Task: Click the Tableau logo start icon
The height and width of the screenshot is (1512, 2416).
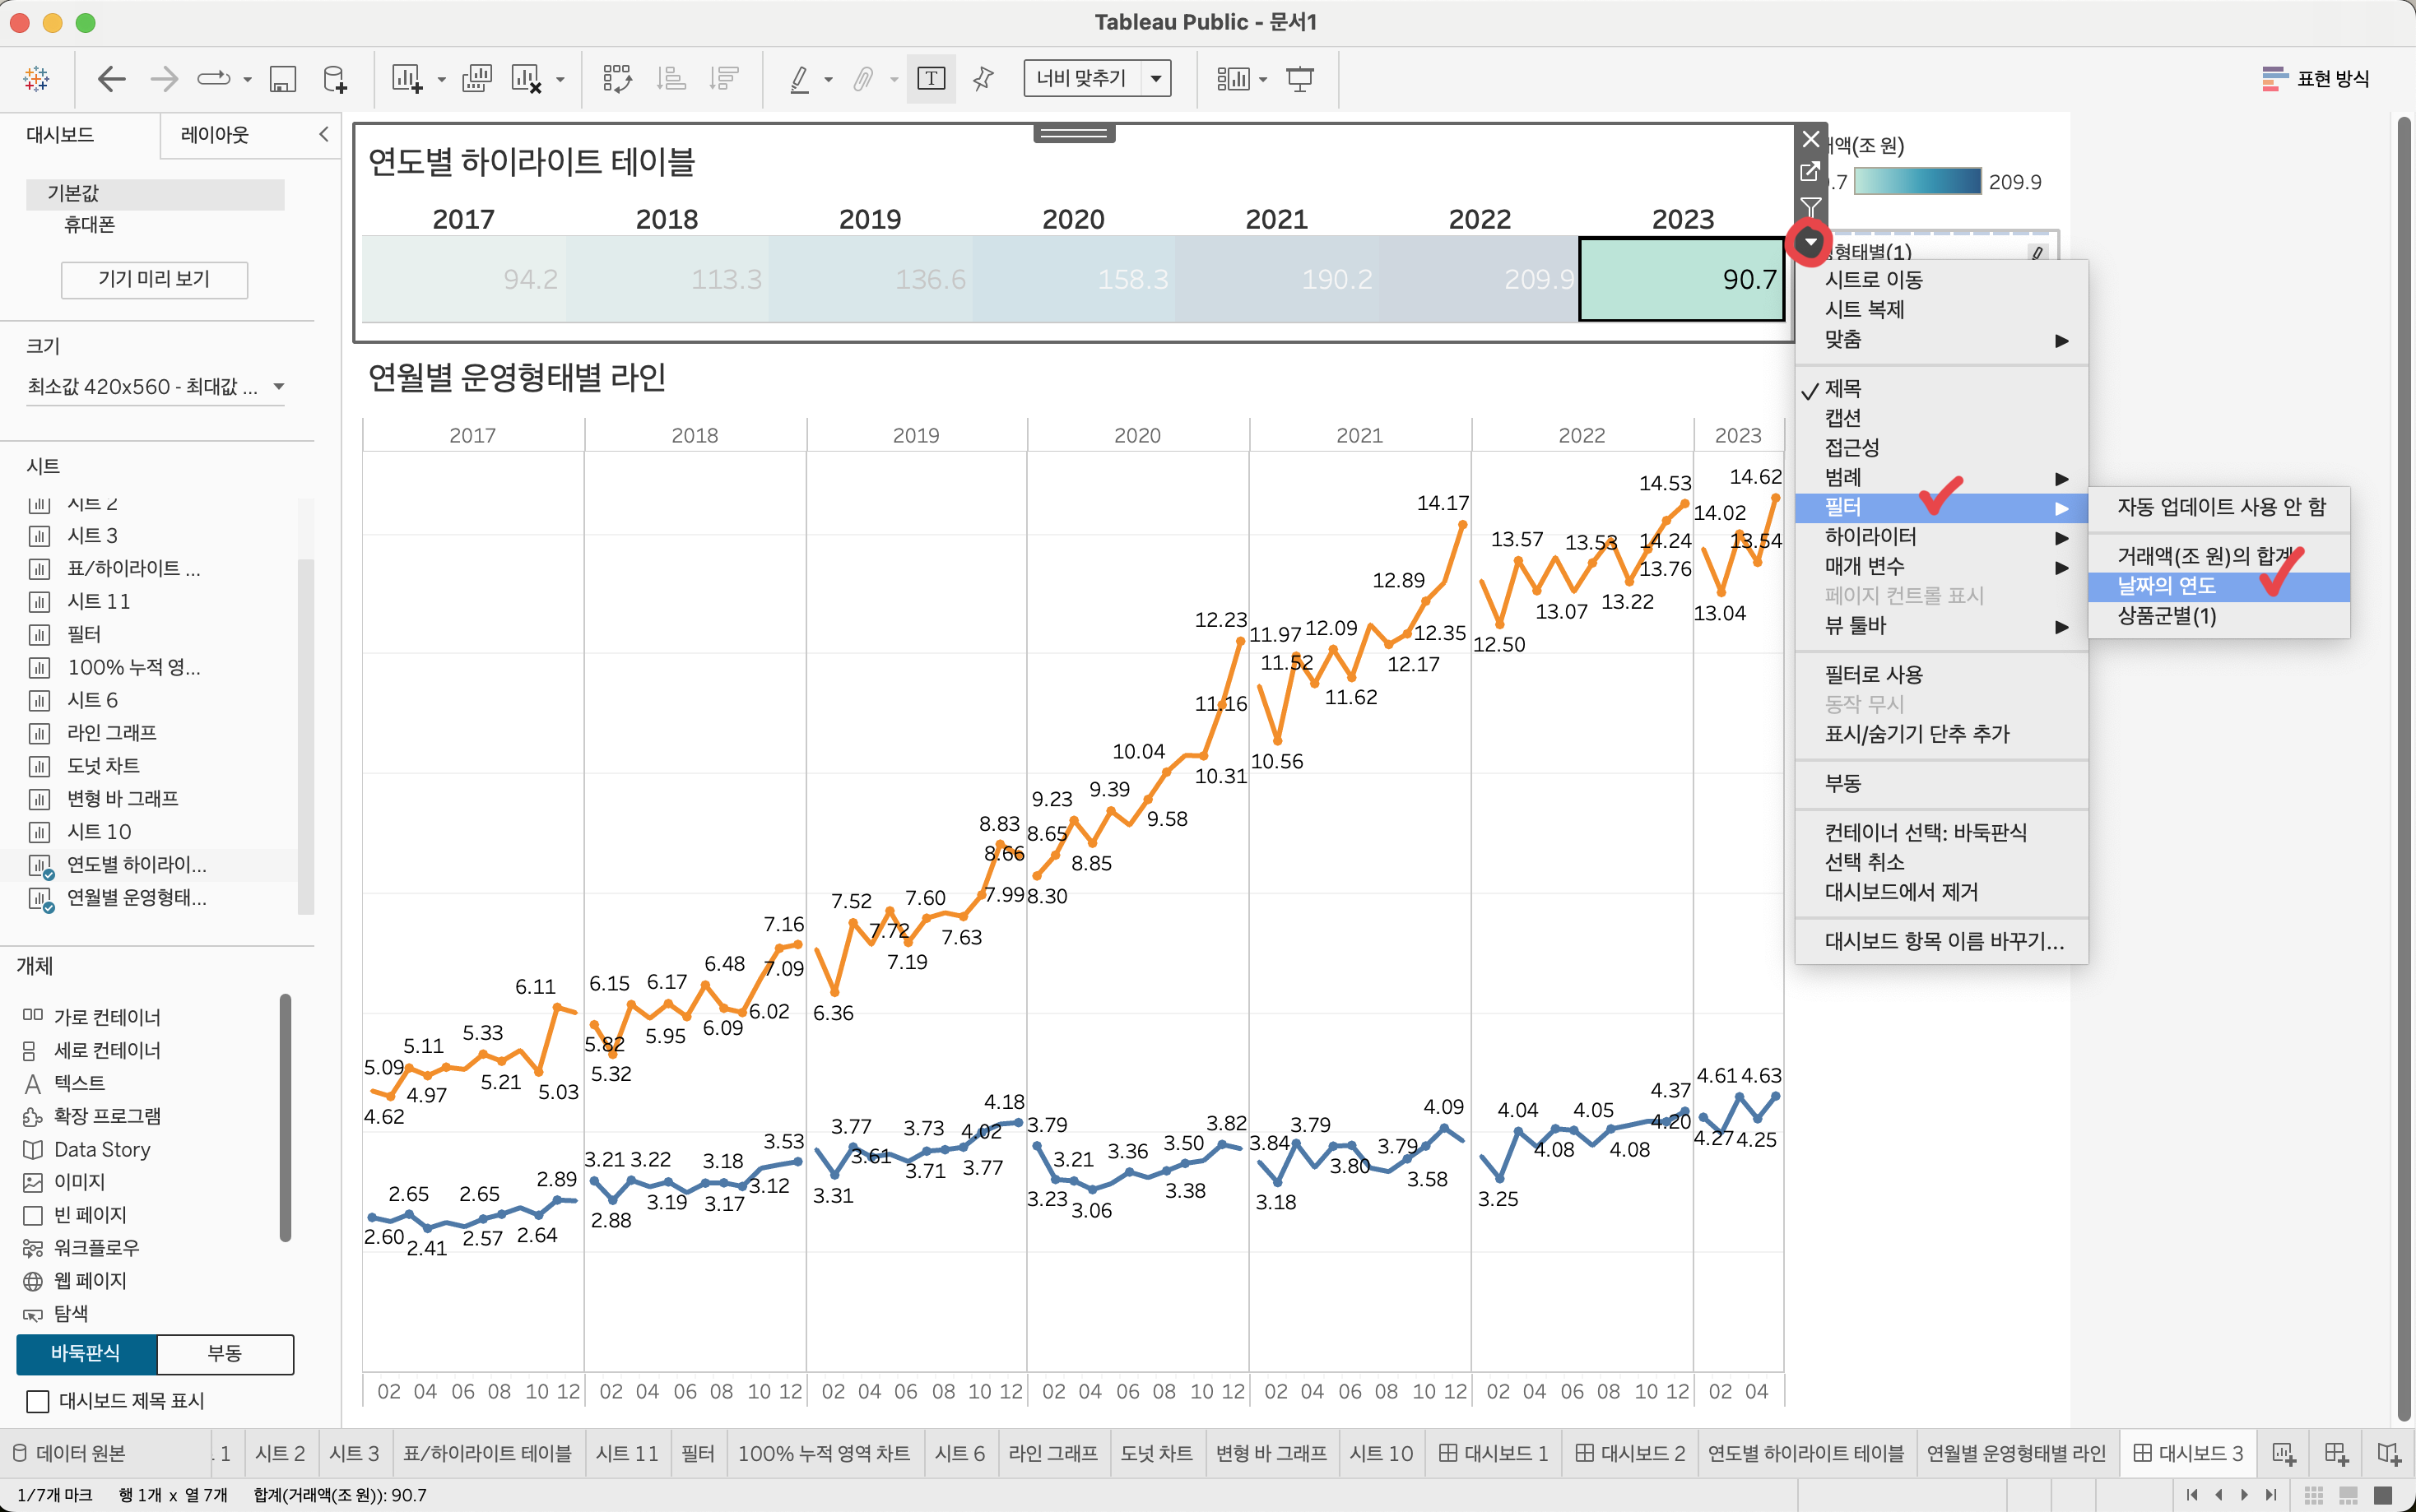Action: (x=36, y=78)
